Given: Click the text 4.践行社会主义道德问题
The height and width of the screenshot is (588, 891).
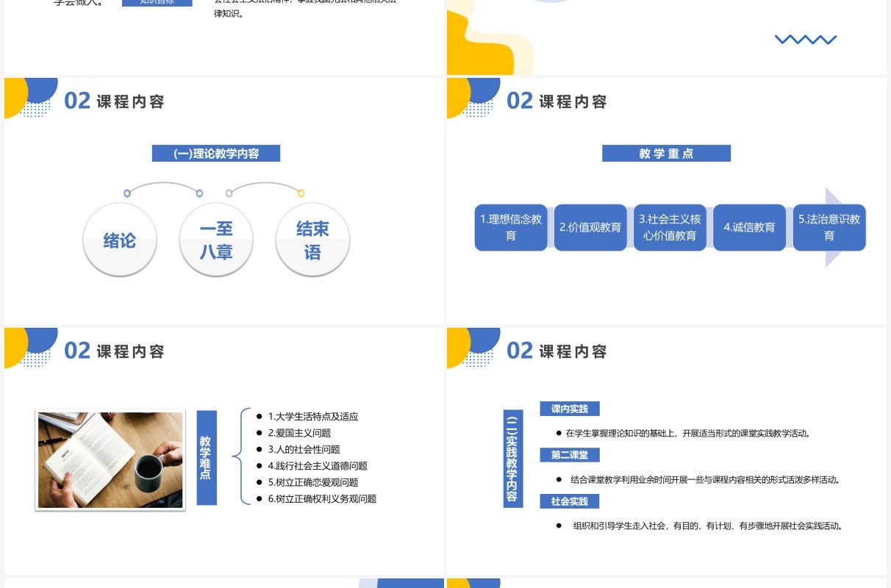Looking at the screenshot, I should coord(318,465).
